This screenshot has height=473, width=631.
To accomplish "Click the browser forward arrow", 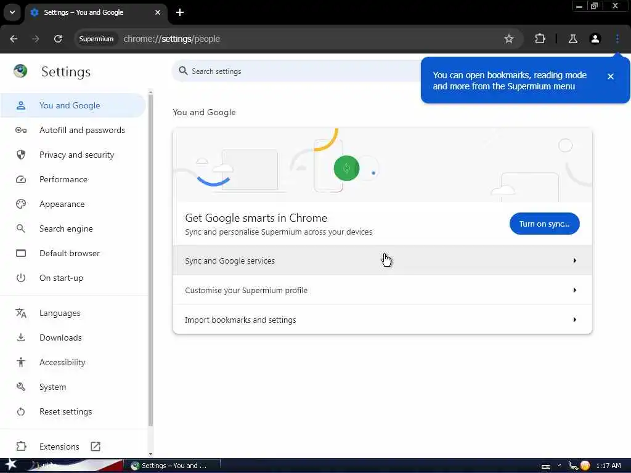I will point(35,39).
